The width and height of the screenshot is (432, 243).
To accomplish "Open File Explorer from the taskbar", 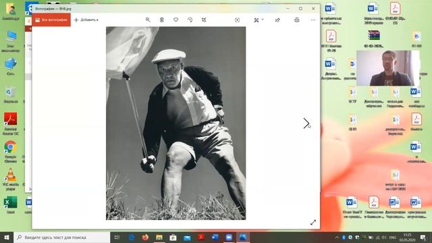I will click(x=159, y=237).
